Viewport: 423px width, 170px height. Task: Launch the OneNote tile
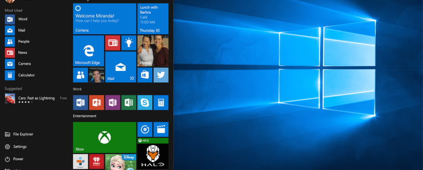point(112,102)
